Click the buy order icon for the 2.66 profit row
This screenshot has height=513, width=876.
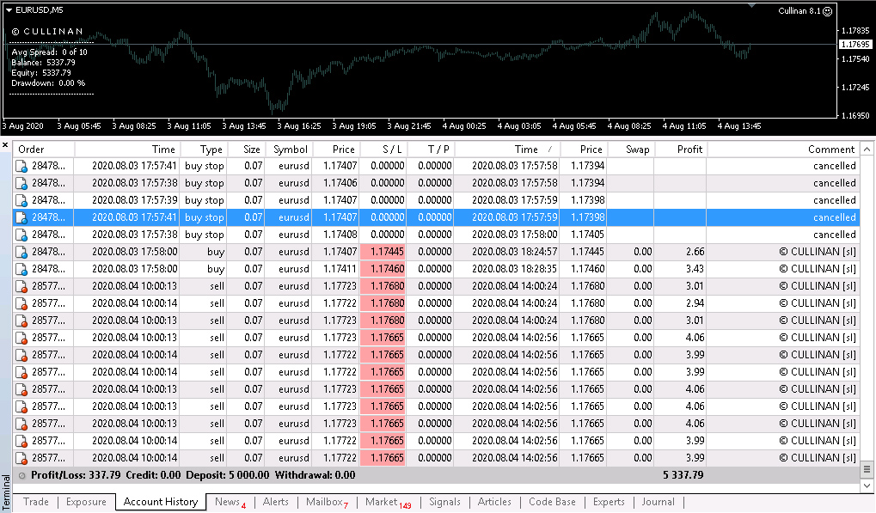(x=21, y=252)
